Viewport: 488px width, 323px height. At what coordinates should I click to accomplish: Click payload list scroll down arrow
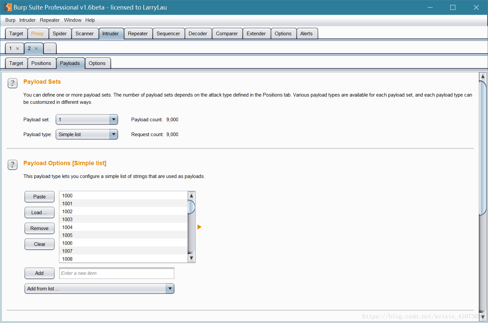pyautogui.click(x=191, y=258)
